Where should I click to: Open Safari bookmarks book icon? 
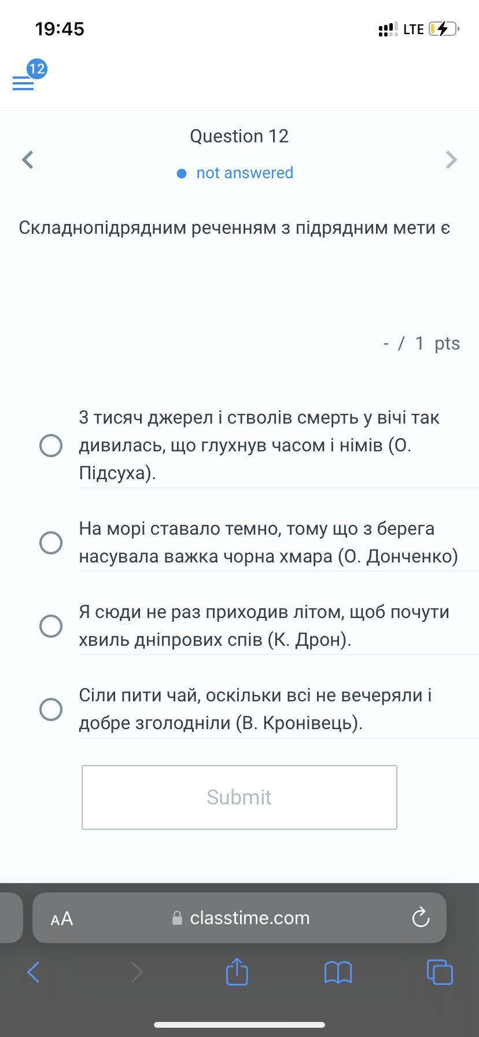tap(338, 972)
